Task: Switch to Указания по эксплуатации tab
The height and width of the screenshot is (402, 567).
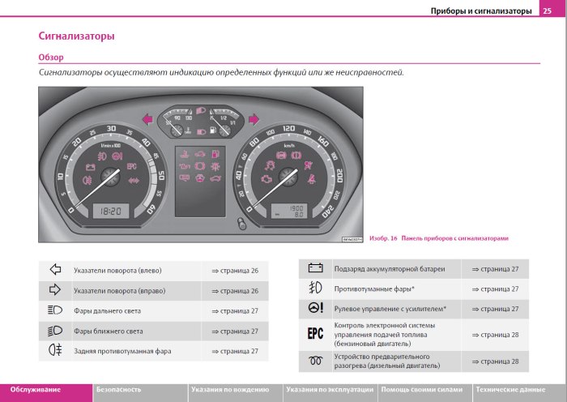Action: (330, 392)
